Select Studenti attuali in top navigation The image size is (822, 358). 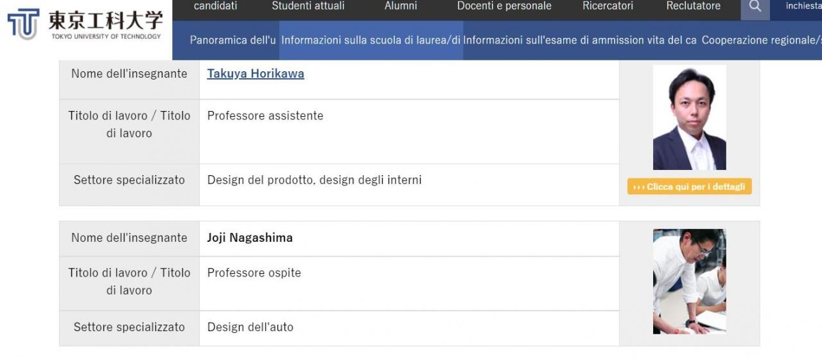[x=308, y=6]
